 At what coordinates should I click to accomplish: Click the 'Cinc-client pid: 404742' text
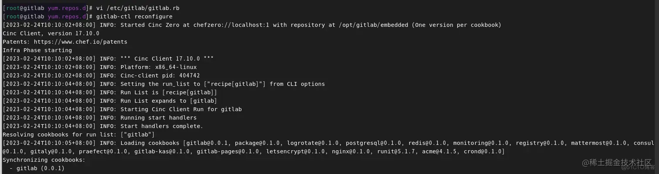[x=160, y=76]
